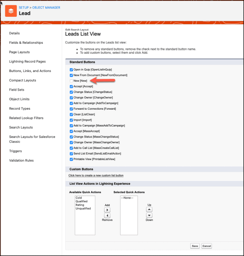Go to Page Layouts section
Image resolution: width=244 pixels, height=256 pixels.
(19, 52)
